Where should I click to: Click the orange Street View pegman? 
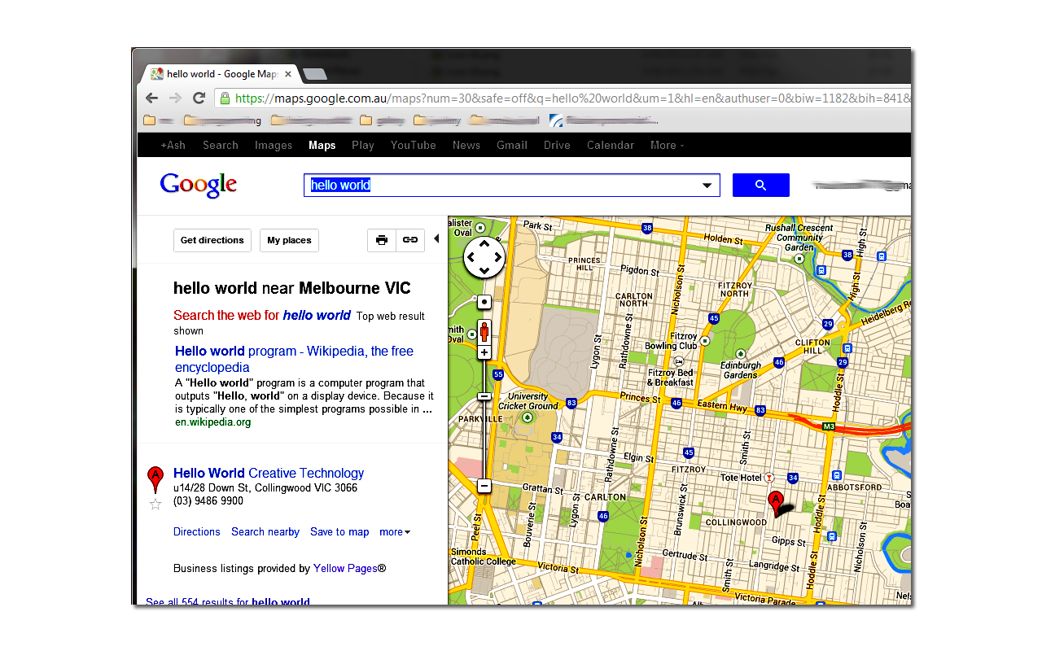coord(484,331)
